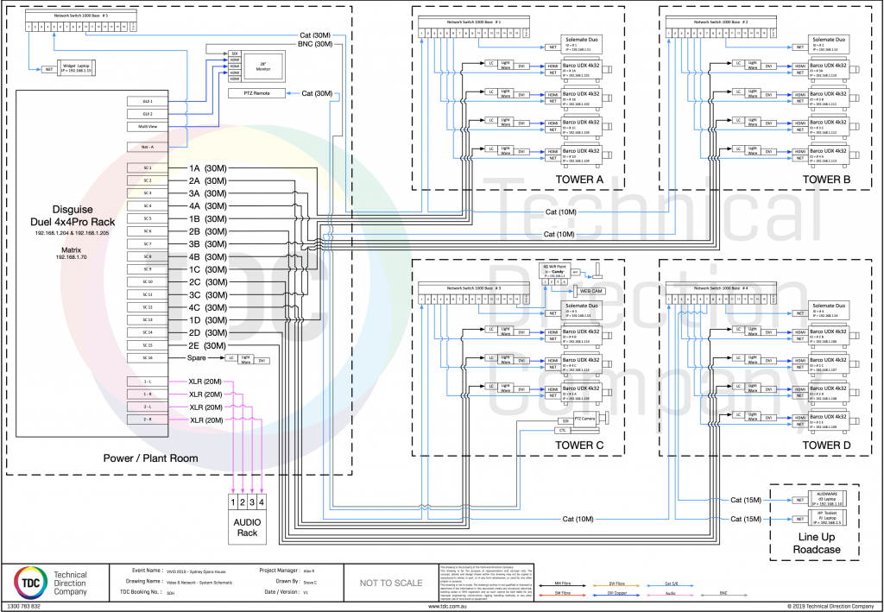
Task: Click the PTZ Camera symbol in Tower C
Action: click(591, 419)
